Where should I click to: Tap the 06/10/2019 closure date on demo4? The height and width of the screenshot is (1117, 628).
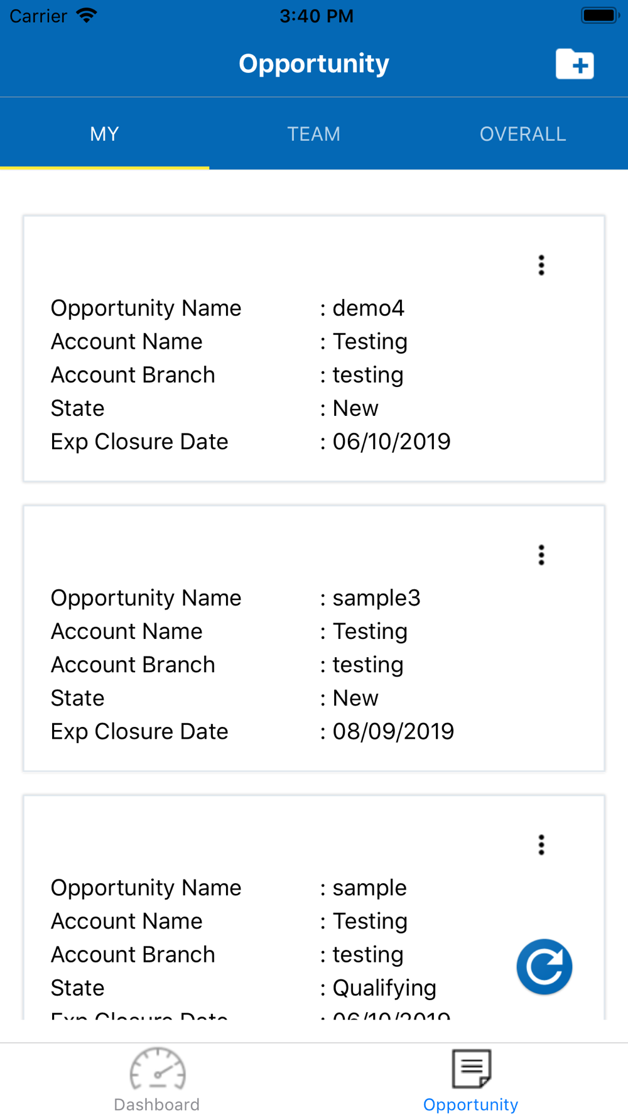pyautogui.click(x=391, y=442)
